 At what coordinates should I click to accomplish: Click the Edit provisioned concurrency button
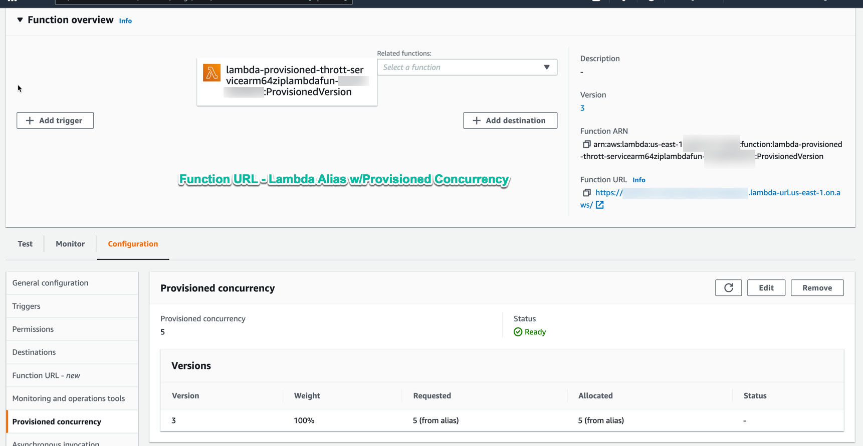point(766,288)
